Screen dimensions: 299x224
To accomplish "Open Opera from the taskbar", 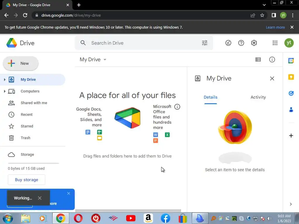I will pyautogui.click(x=78, y=218).
